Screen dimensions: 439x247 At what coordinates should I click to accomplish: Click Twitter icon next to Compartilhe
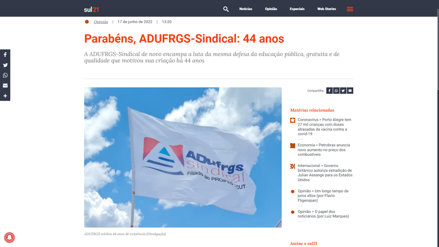tap(343, 91)
